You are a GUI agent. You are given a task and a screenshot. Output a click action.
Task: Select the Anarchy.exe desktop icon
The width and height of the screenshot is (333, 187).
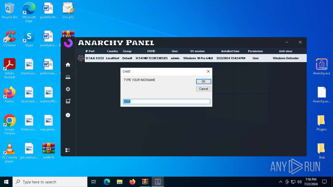(x=322, y=67)
